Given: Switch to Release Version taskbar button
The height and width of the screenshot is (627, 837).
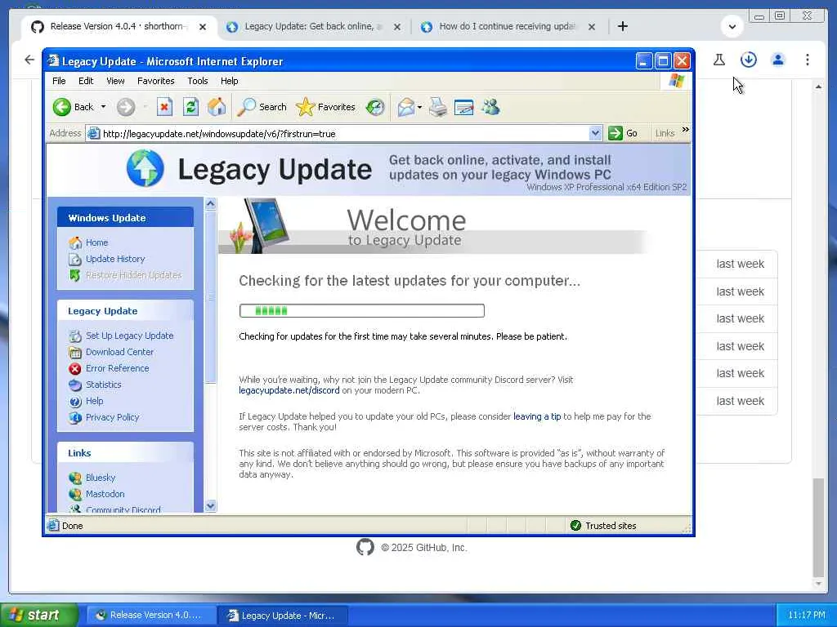Looking at the screenshot, I should point(151,616).
